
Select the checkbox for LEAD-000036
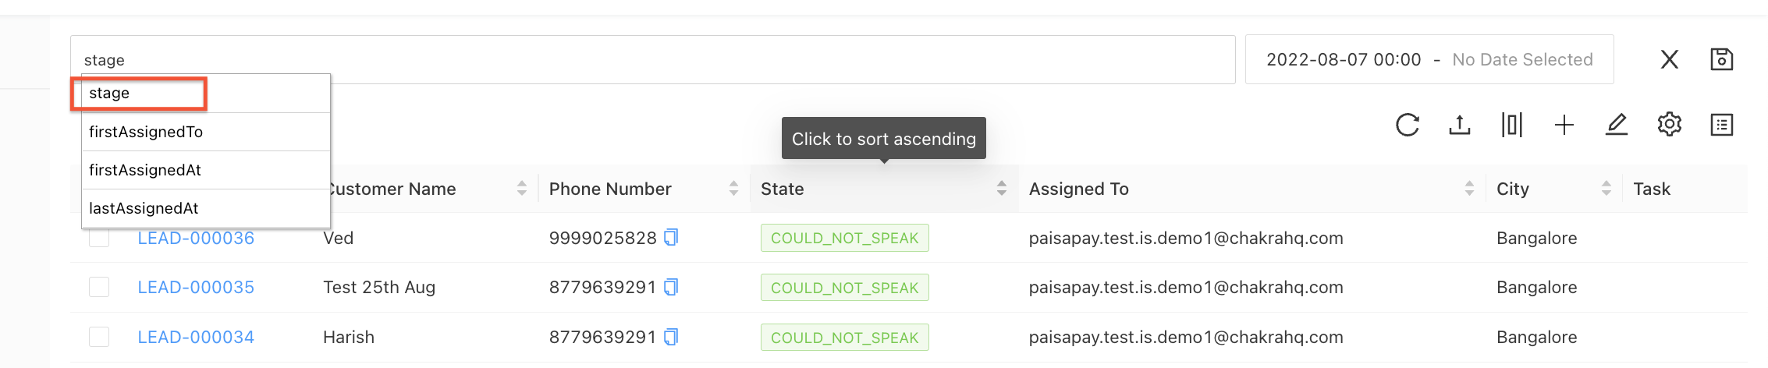click(x=99, y=237)
